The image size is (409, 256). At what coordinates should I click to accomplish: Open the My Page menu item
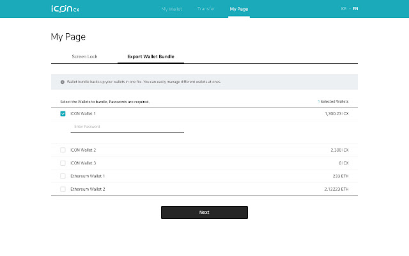coord(239,9)
